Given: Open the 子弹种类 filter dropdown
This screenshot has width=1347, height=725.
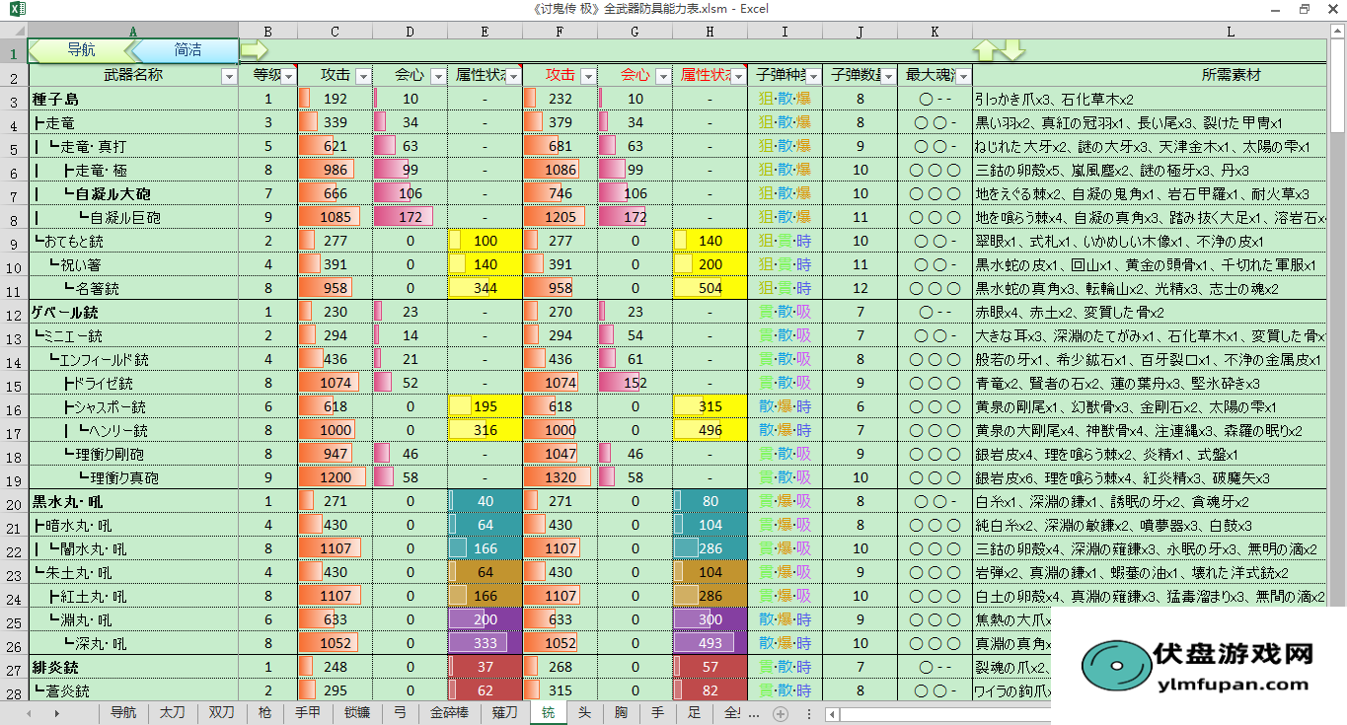Looking at the screenshot, I should click(x=812, y=76).
